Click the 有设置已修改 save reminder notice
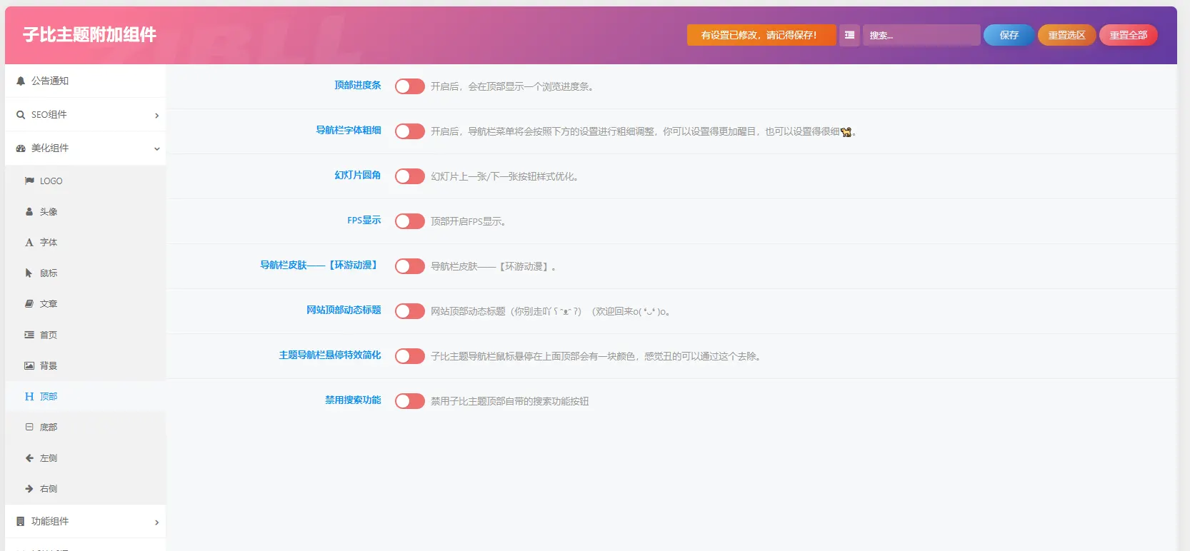 click(761, 35)
